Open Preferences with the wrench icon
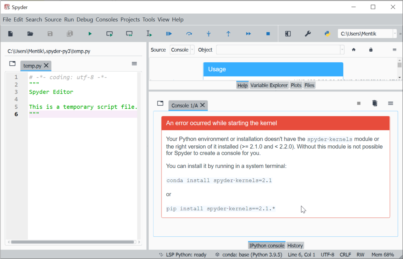 point(308,34)
